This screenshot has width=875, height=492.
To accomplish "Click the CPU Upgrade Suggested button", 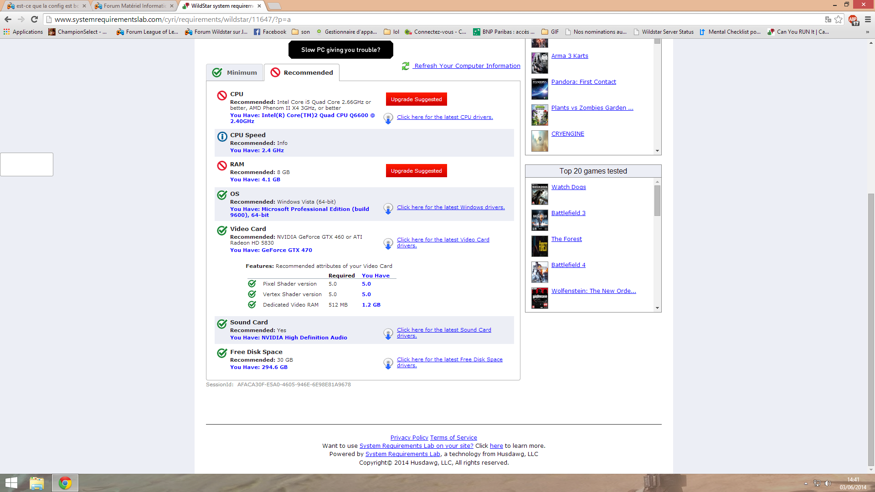I will pyautogui.click(x=416, y=99).
